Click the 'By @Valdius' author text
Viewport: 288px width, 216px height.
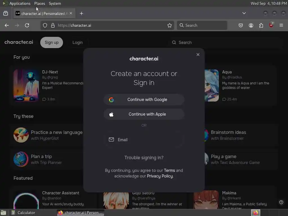point(232,77)
